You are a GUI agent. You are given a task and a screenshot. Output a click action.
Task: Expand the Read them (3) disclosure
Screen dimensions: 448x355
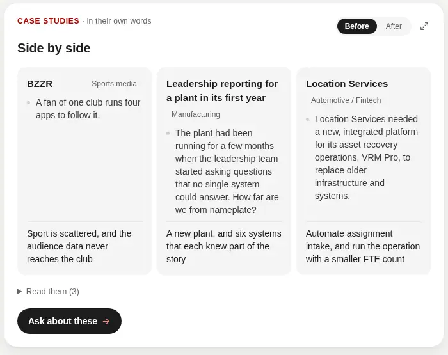tap(48, 291)
